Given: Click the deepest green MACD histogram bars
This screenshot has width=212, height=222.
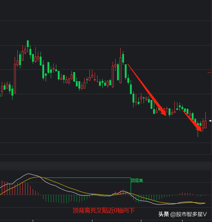Looking at the screenshot, I should point(64,199).
